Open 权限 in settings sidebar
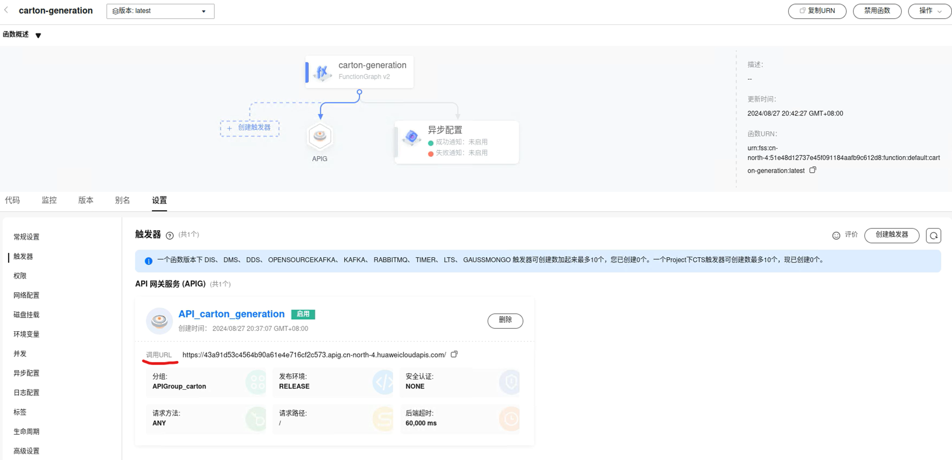 20,276
